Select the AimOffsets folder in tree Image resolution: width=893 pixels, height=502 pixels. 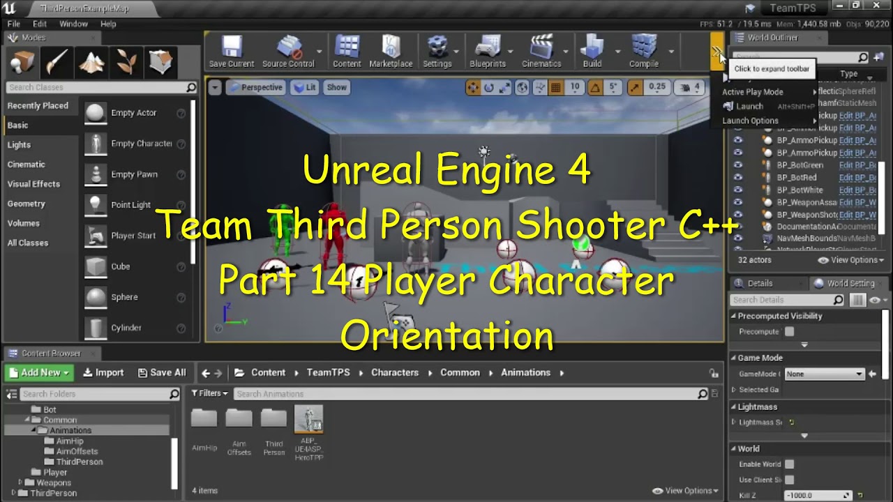click(77, 451)
